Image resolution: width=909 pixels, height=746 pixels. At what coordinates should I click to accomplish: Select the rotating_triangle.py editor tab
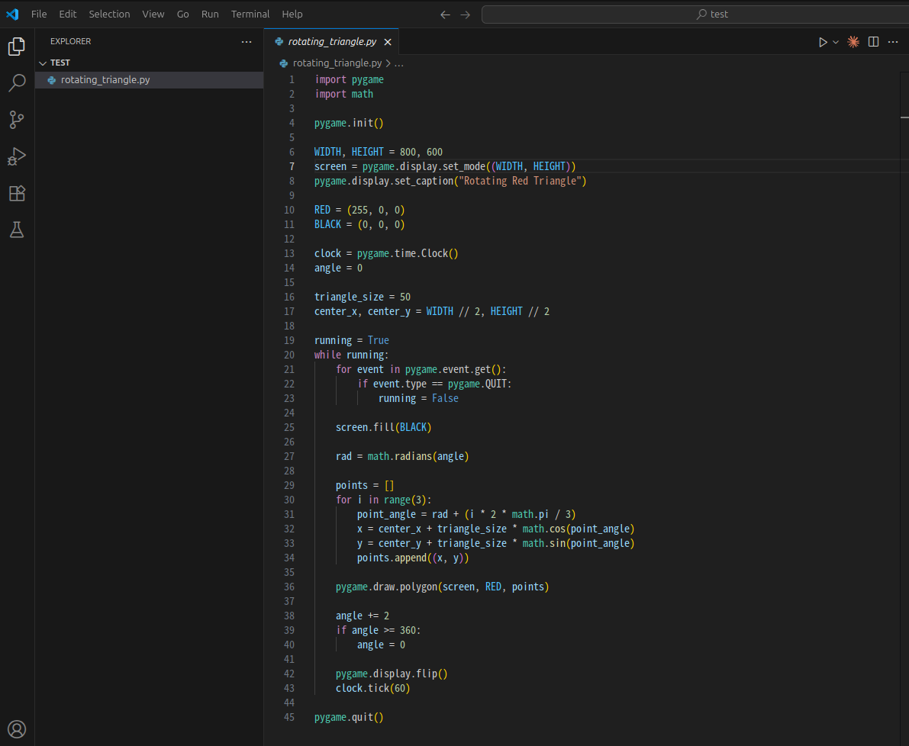331,42
